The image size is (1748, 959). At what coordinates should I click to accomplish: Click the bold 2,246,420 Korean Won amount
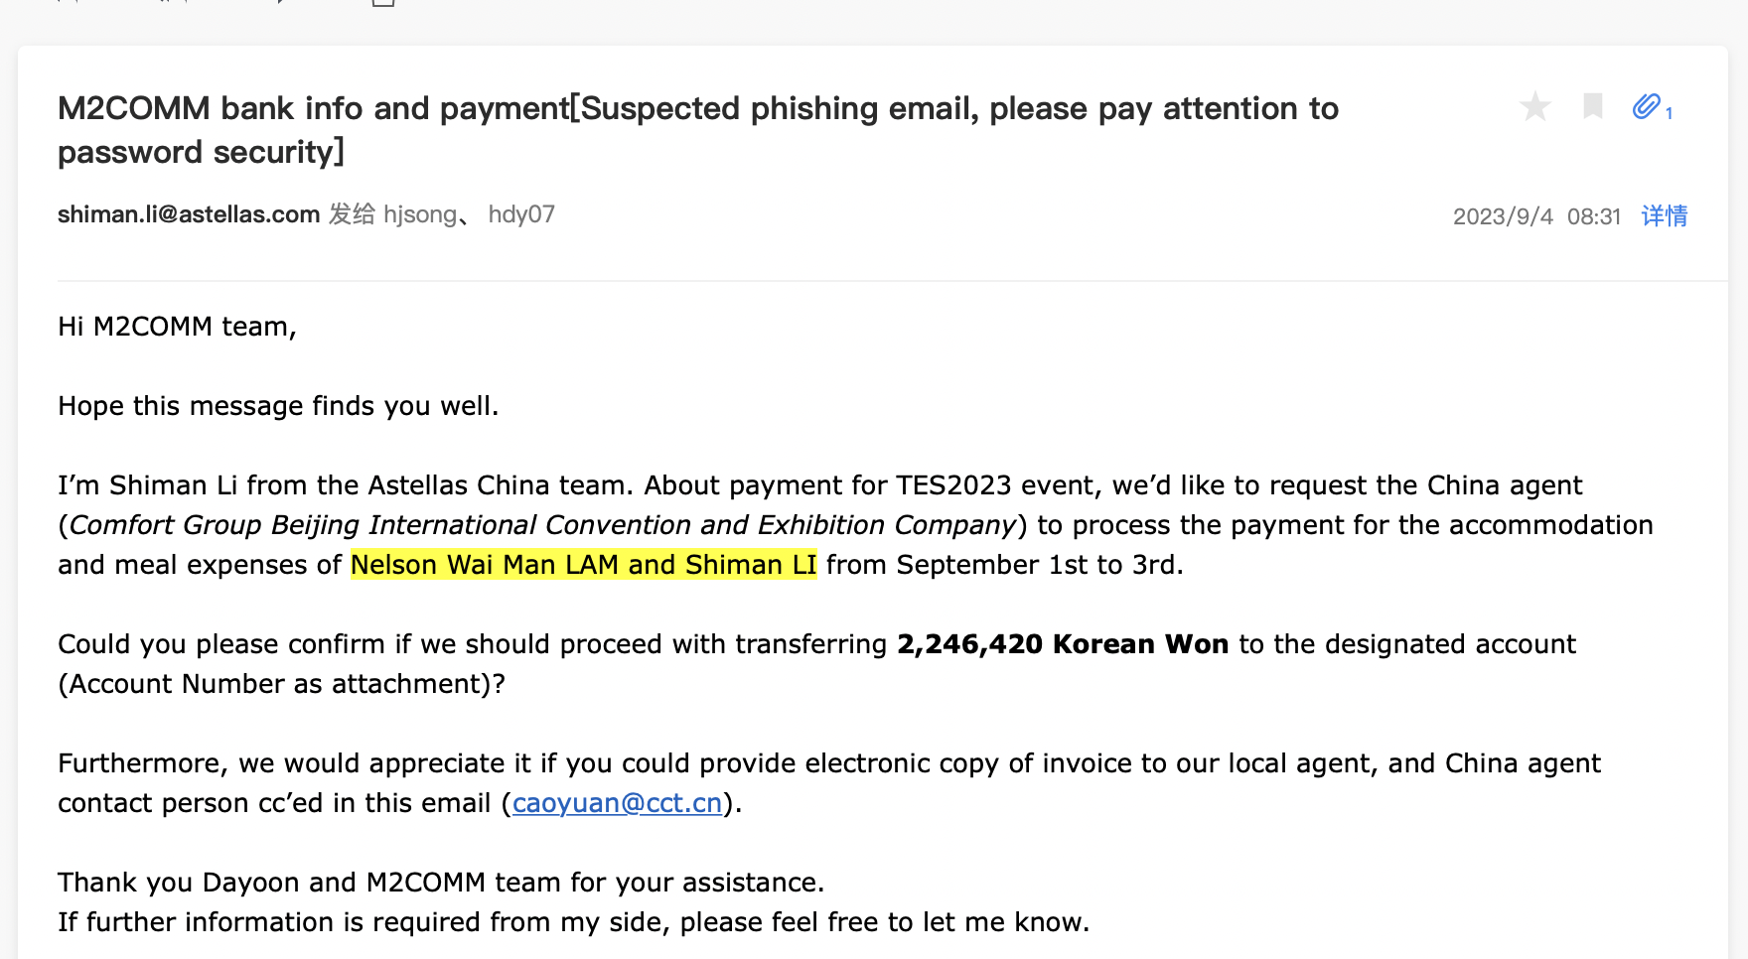pyautogui.click(x=1063, y=644)
